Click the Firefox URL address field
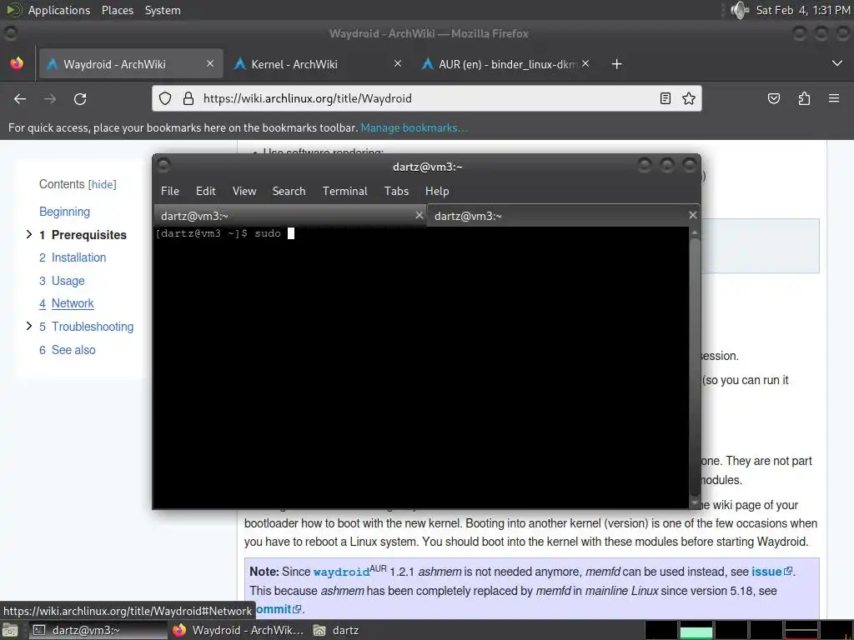The height and width of the screenshot is (640, 854). (x=424, y=98)
